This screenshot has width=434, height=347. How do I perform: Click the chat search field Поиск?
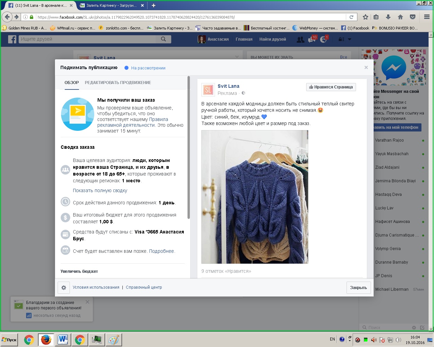386,328
